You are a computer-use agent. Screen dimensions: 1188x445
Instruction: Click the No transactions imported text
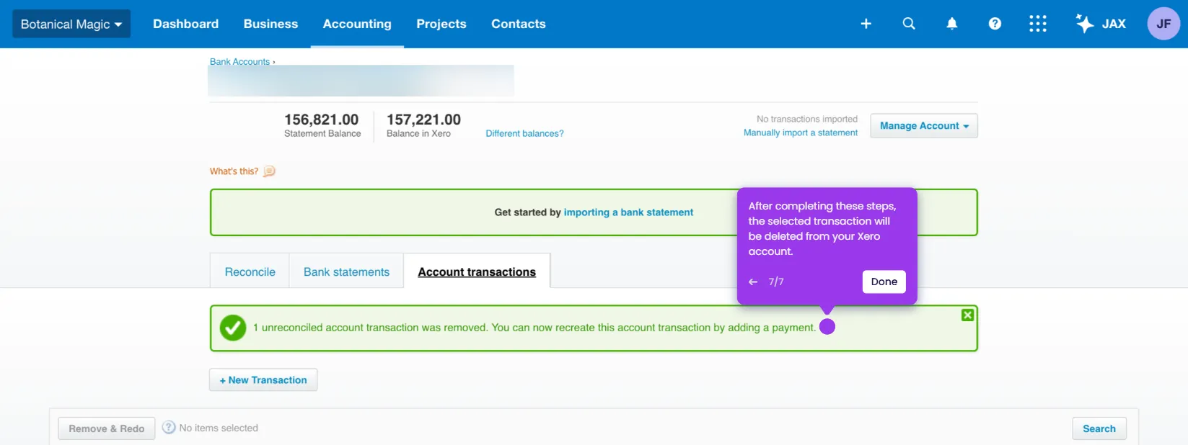pyautogui.click(x=807, y=119)
